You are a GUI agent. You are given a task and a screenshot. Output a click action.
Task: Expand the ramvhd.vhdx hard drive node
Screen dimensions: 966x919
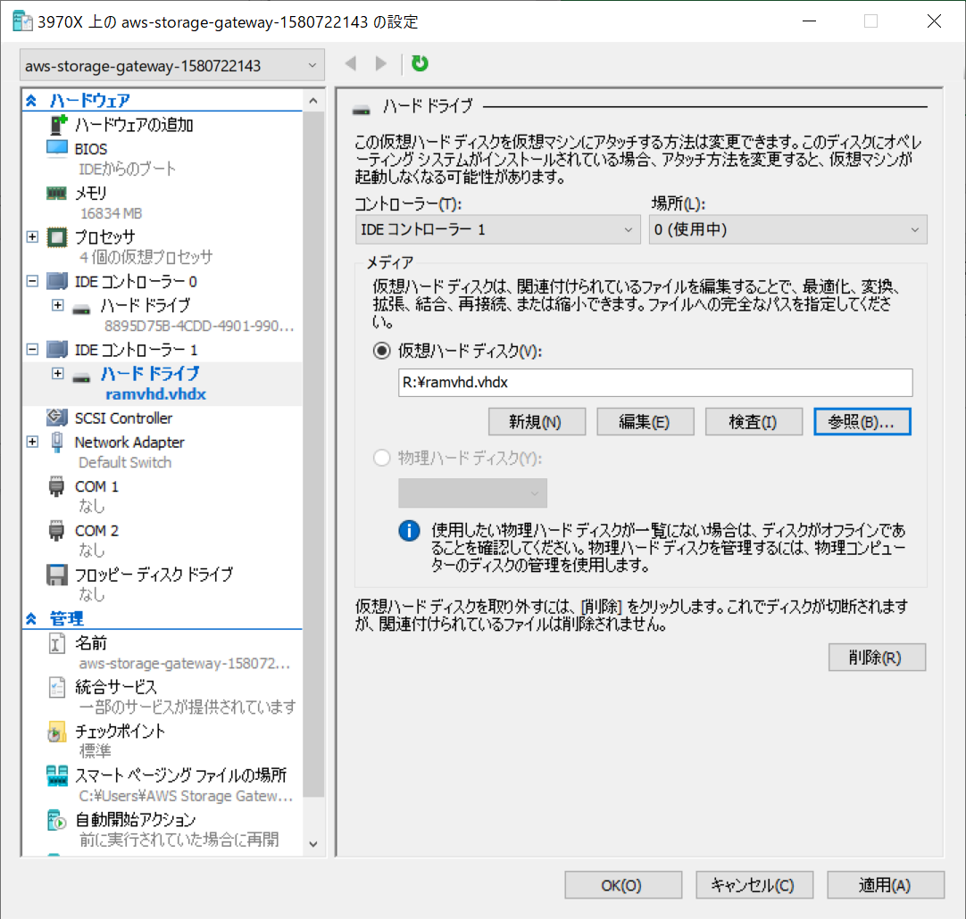(x=58, y=374)
